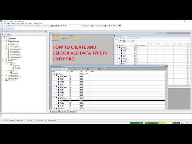Viewport: 192px width, 144px height.
Task: Switch to Import/export output tab
Action: click(19, 120)
